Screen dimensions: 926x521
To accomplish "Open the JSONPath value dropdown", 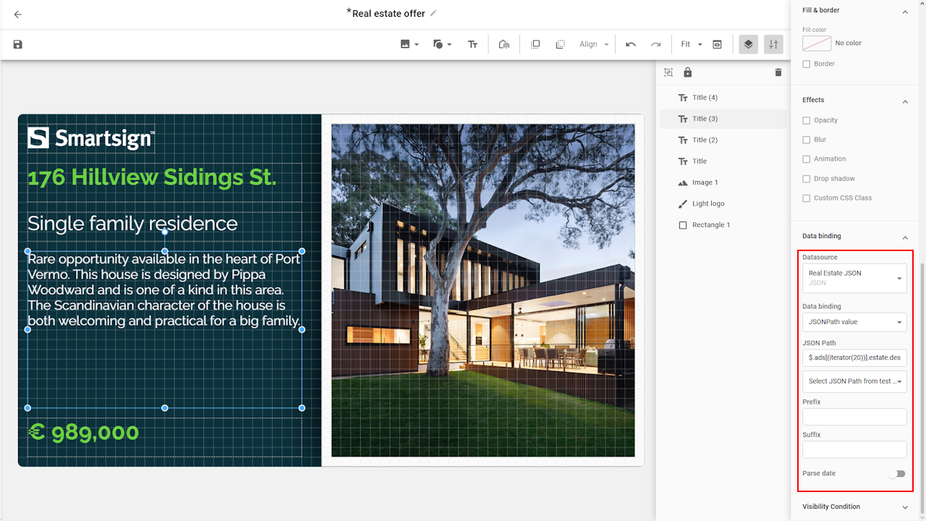I will [x=854, y=322].
